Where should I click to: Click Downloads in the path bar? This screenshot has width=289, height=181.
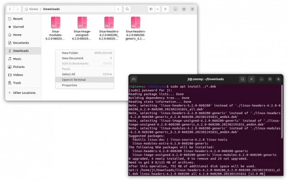pyautogui.click(x=52, y=9)
